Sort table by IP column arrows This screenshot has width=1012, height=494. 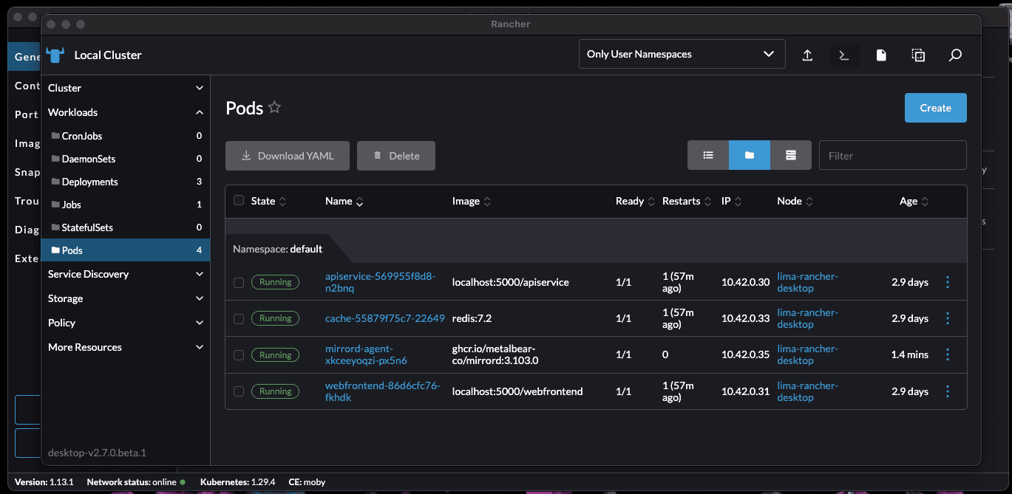tap(738, 201)
